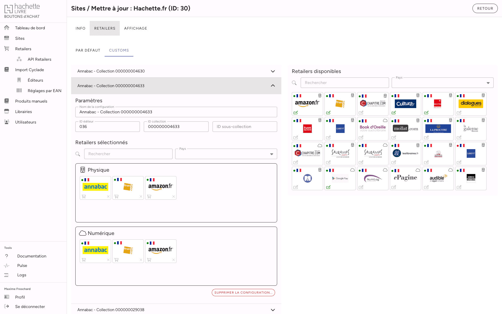Select the ePagine retailer card
The width and height of the screenshot is (502, 314).
tap(406, 178)
